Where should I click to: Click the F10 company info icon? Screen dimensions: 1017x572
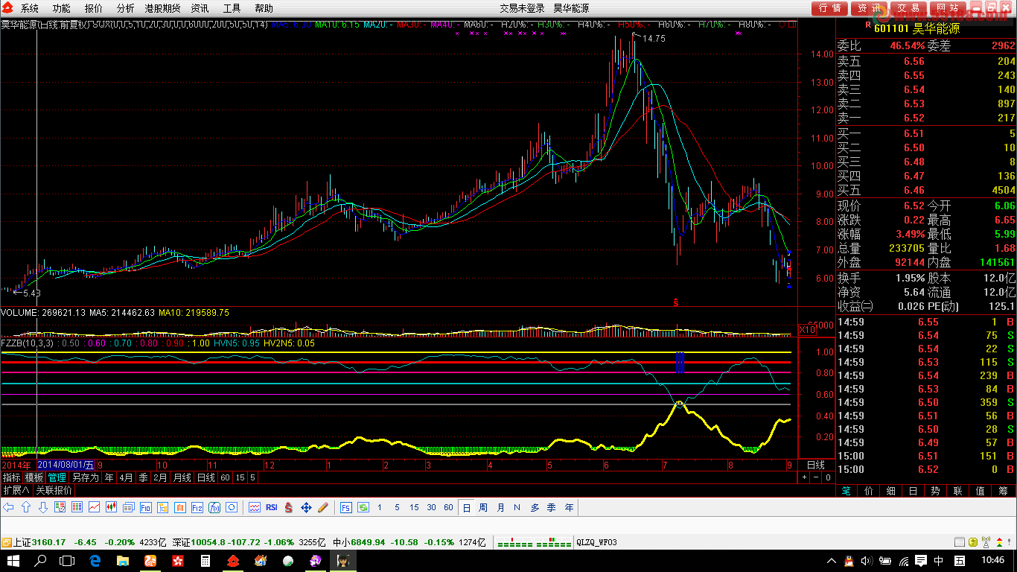[145, 507]
